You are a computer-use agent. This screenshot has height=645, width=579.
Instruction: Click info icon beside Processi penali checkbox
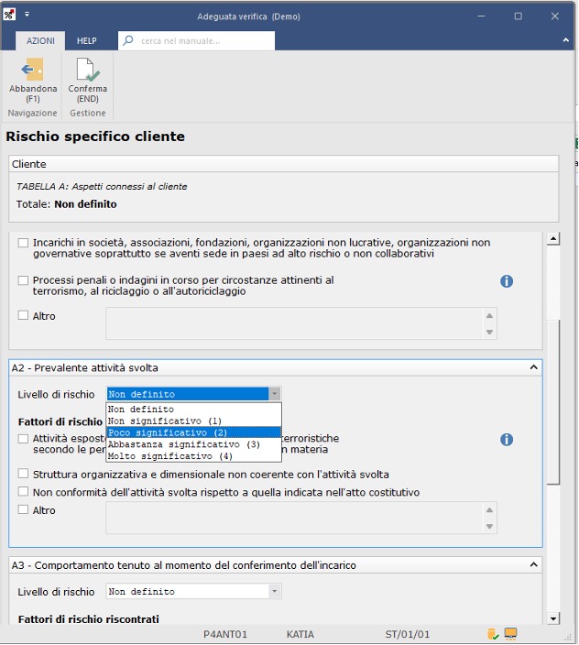[x=507, y=281]
